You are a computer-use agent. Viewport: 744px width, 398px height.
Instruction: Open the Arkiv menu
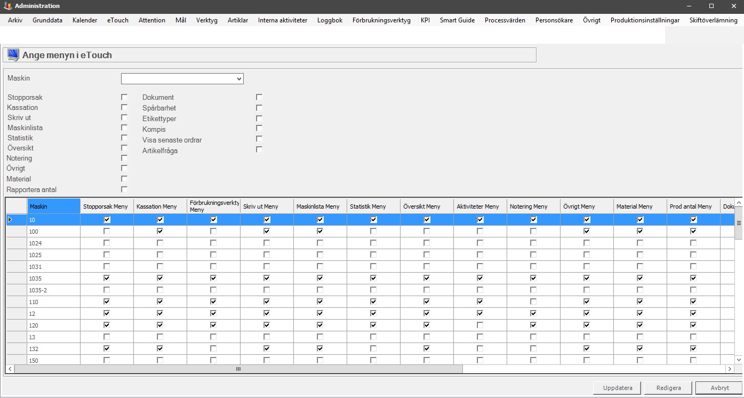pos(15,20)
